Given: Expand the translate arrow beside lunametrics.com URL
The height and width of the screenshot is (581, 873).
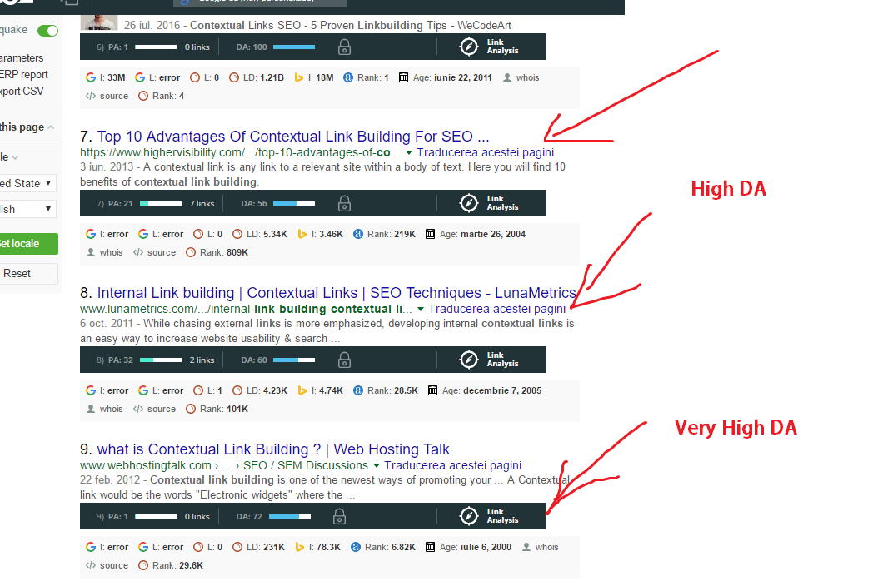Looking at the screenshot, I should point(421,309).
